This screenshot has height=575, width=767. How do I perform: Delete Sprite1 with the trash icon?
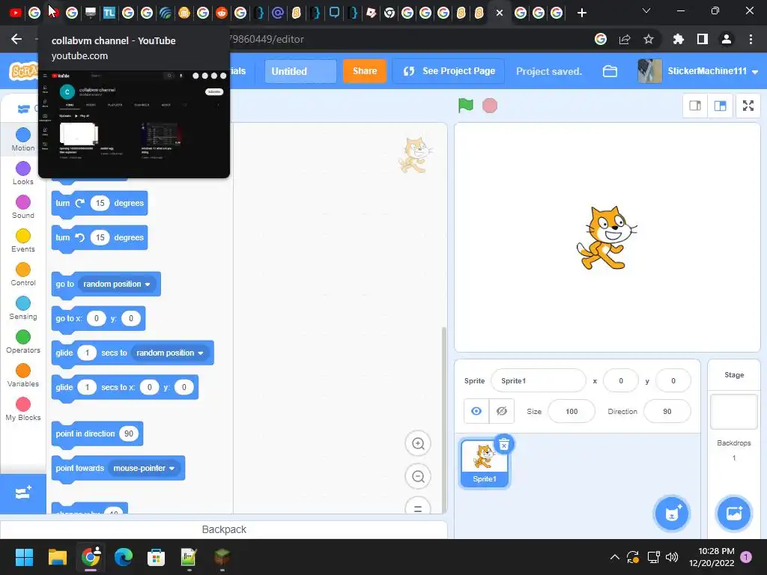pos(504,444)
